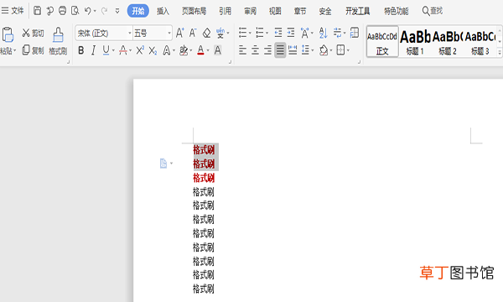Undo the last action
The width and height of the screenshot is (503, 302).
87,11
